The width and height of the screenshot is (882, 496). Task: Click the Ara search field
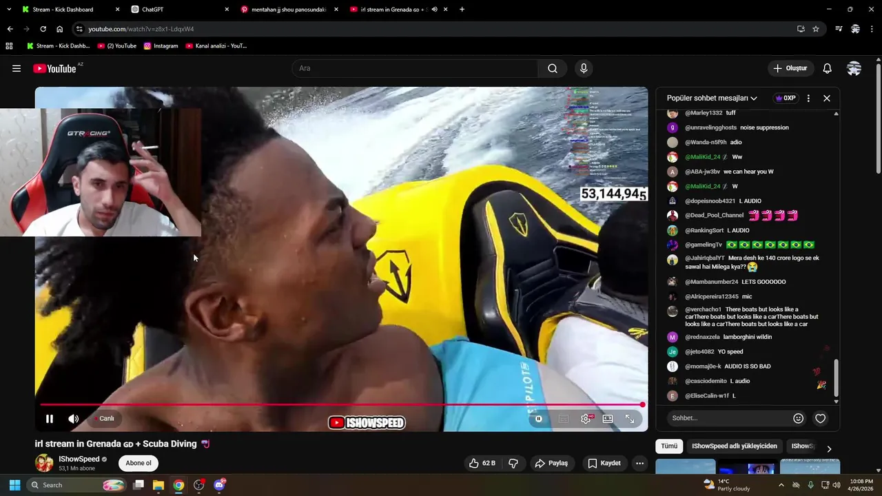point(415,68)
